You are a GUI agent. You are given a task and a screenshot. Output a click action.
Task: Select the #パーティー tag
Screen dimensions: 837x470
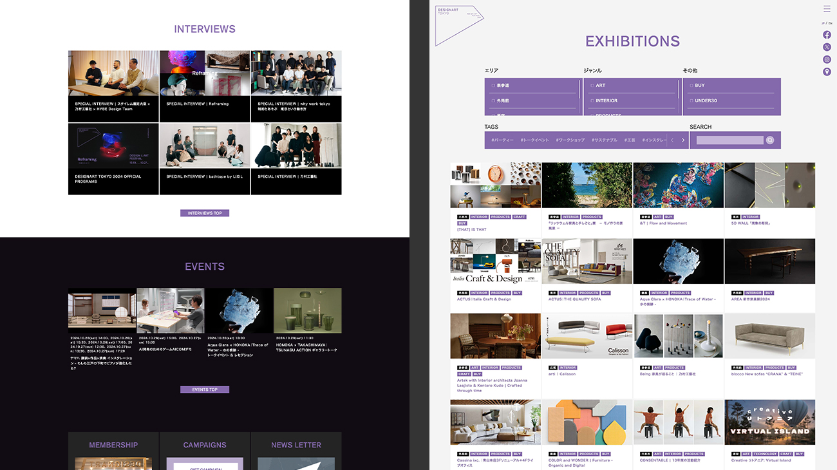[502, 140]
